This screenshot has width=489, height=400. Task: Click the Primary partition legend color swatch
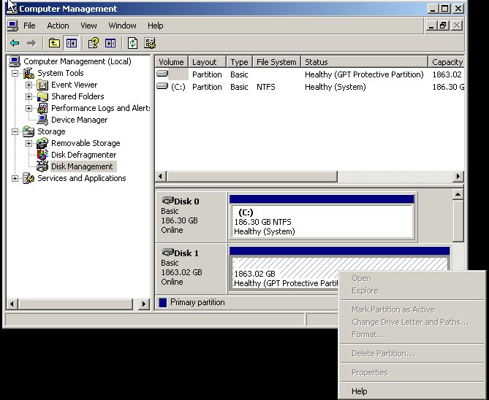pos(162,302)
